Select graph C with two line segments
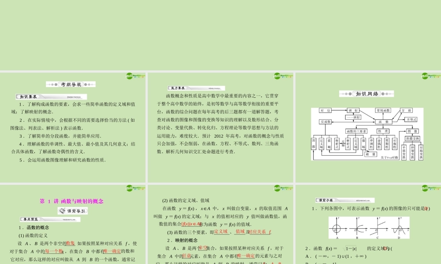The width and height of the screenshot is (441, 264). tap(378, 228)
